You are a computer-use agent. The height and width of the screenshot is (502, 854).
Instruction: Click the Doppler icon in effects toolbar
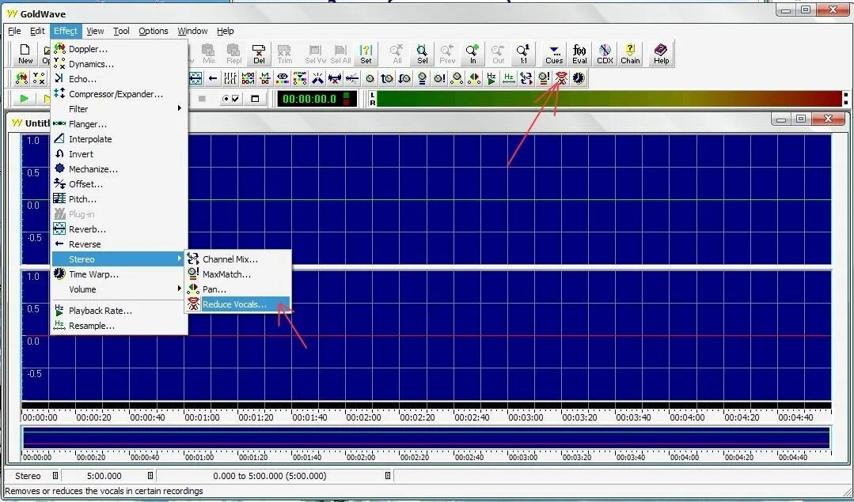tap(22, 79)
